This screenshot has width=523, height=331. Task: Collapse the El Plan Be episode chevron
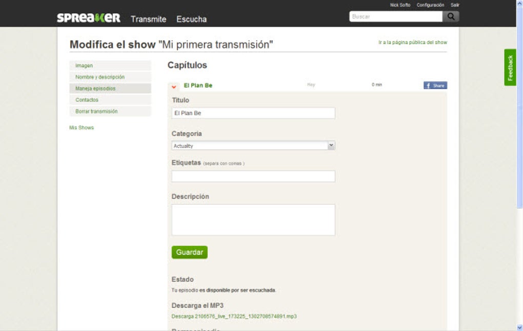click(174, 86)
